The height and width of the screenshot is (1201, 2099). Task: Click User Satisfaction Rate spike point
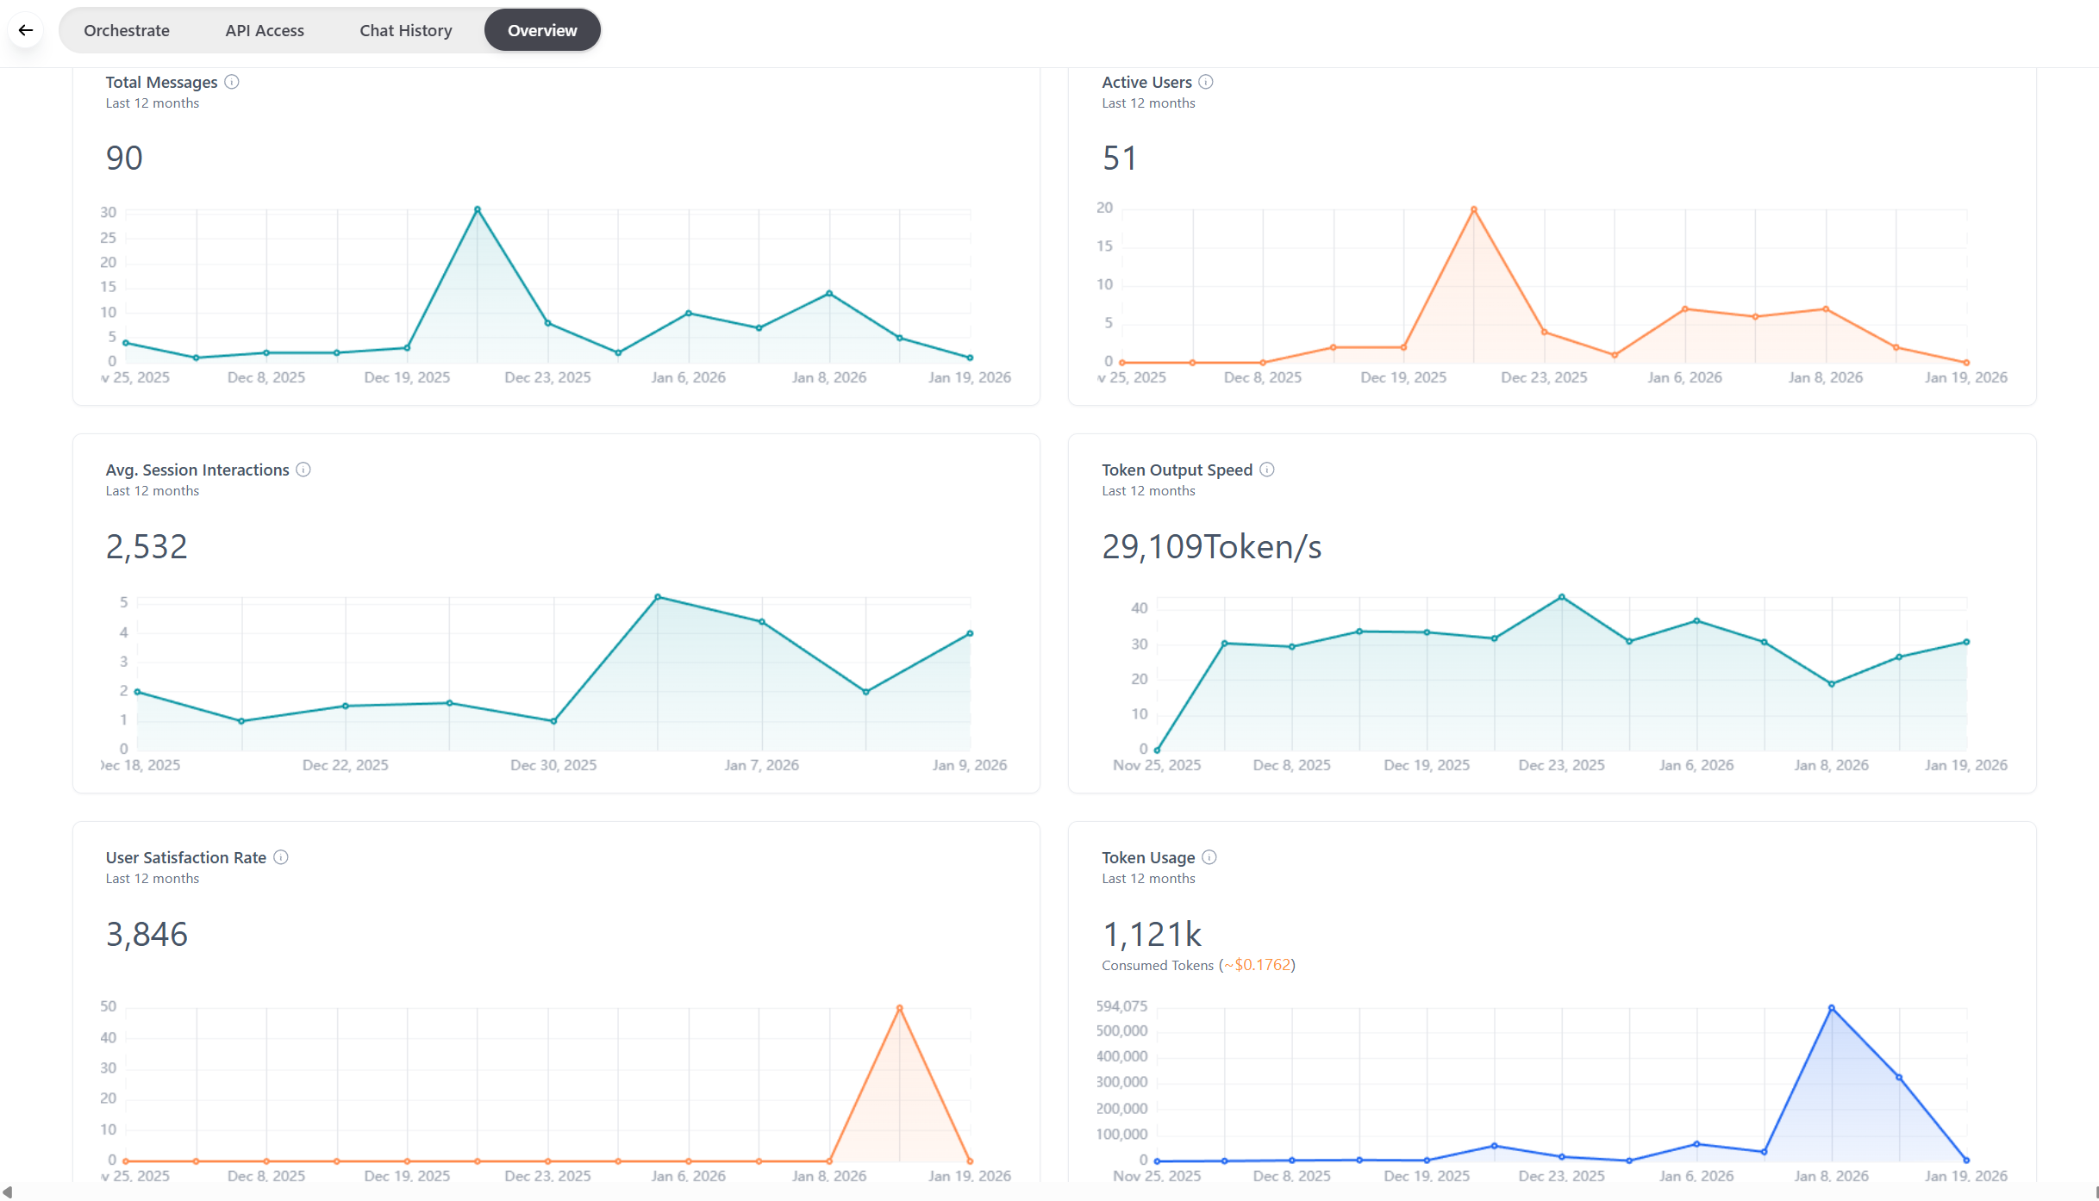pos(900,1008)
